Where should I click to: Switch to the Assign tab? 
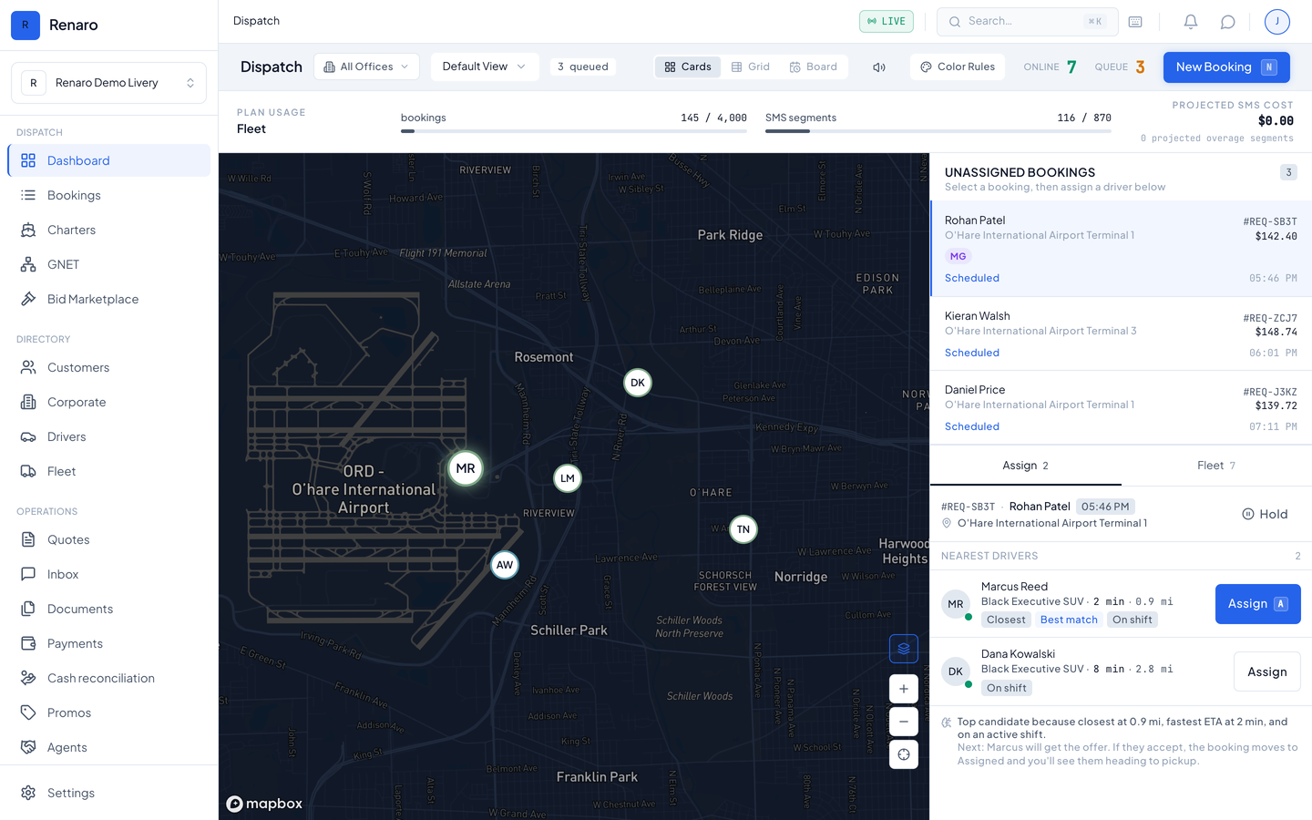tap(1025, 466)
